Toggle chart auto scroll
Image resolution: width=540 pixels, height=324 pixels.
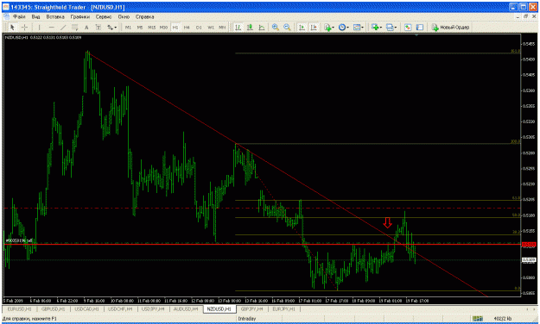(x=302, y=27)
